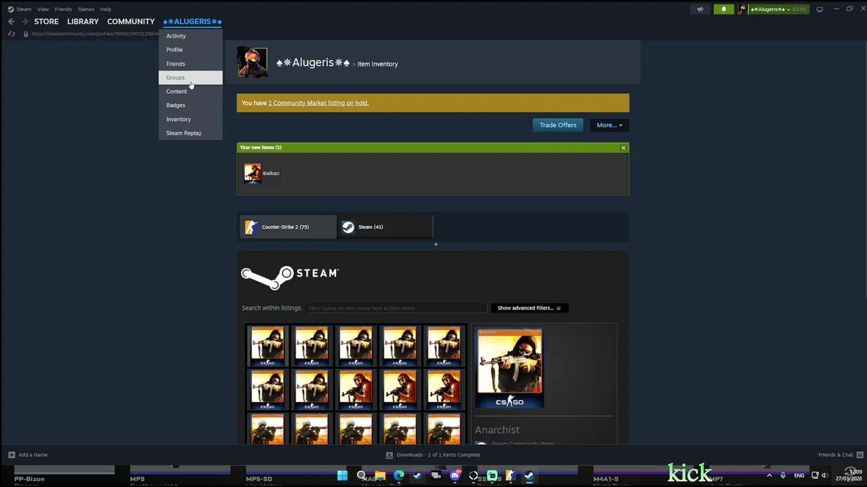The image size is (867, 487).
Task: Click the £2.01 wallet balance
Action: [x=799, y=9]
